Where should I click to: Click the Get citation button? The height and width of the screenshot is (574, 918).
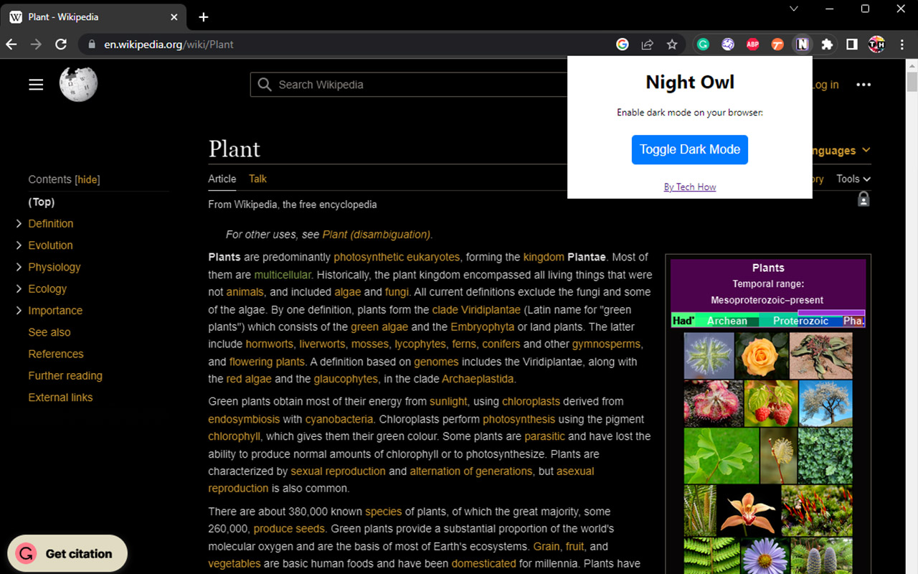[x=67, y=554]
